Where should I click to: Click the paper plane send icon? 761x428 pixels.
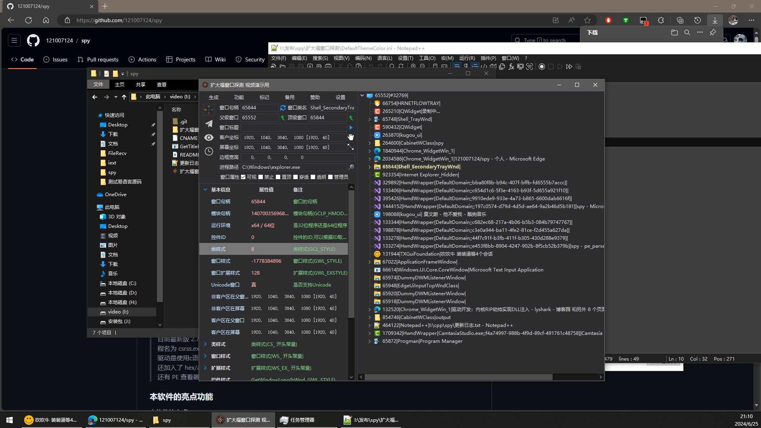click(x=208, y=124)
